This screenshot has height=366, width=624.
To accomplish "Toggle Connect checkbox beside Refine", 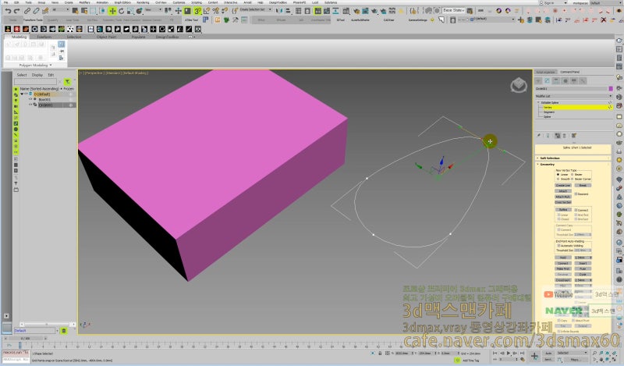I will click(576, 210).
